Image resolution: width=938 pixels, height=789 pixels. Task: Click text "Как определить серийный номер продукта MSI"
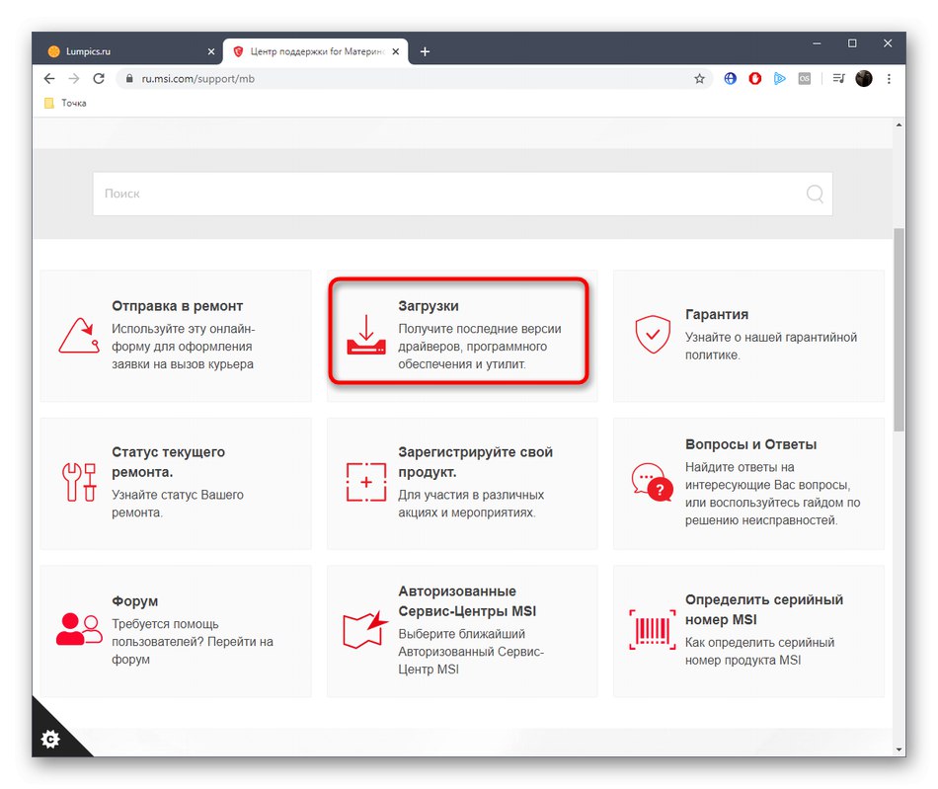tap(759, 651)
